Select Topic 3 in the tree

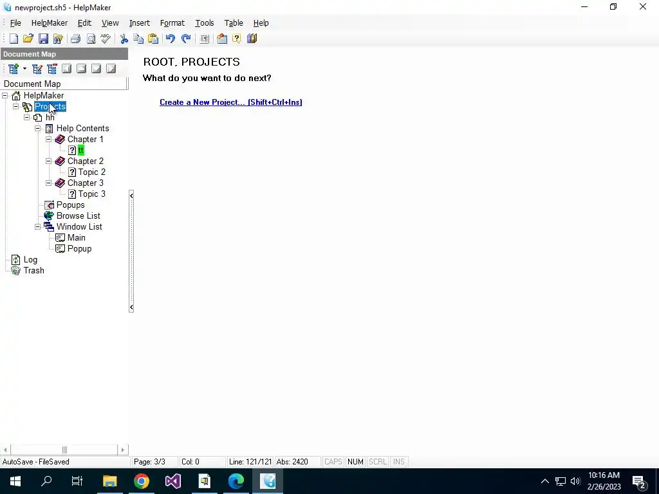(x=91, y=194)
